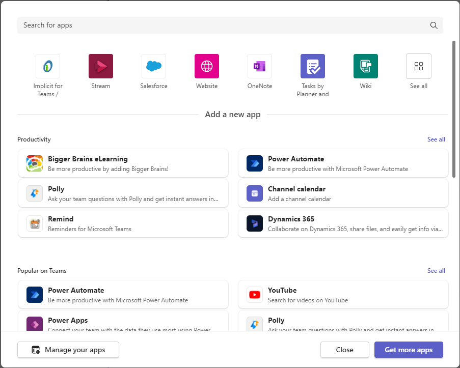Add the Dynamics 365 app
Viewport: 460px width, 368px height.
coord(343,223)
